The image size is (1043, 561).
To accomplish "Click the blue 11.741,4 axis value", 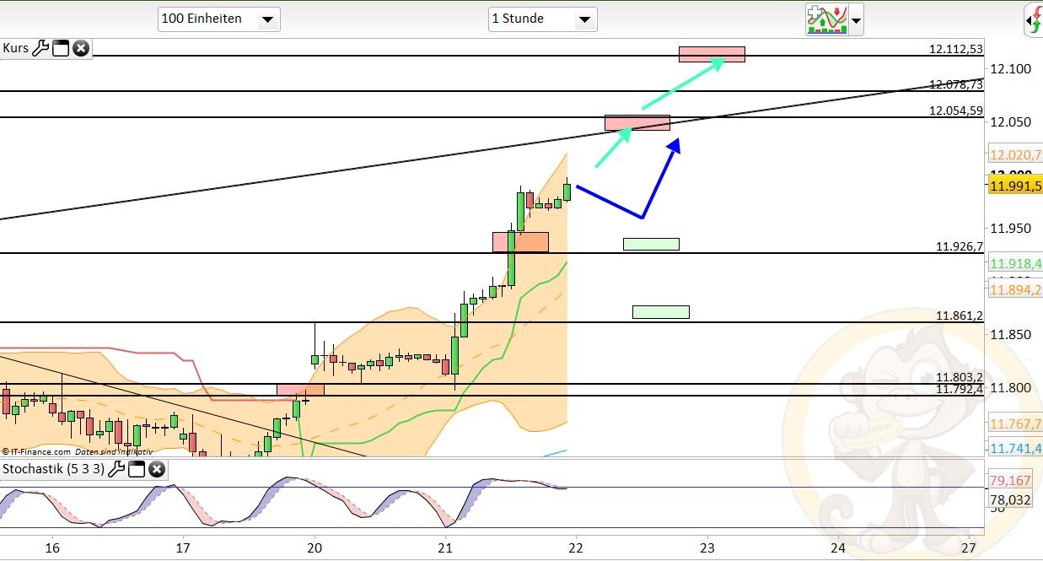I will pyautogui.click(x=1015, y=448).
